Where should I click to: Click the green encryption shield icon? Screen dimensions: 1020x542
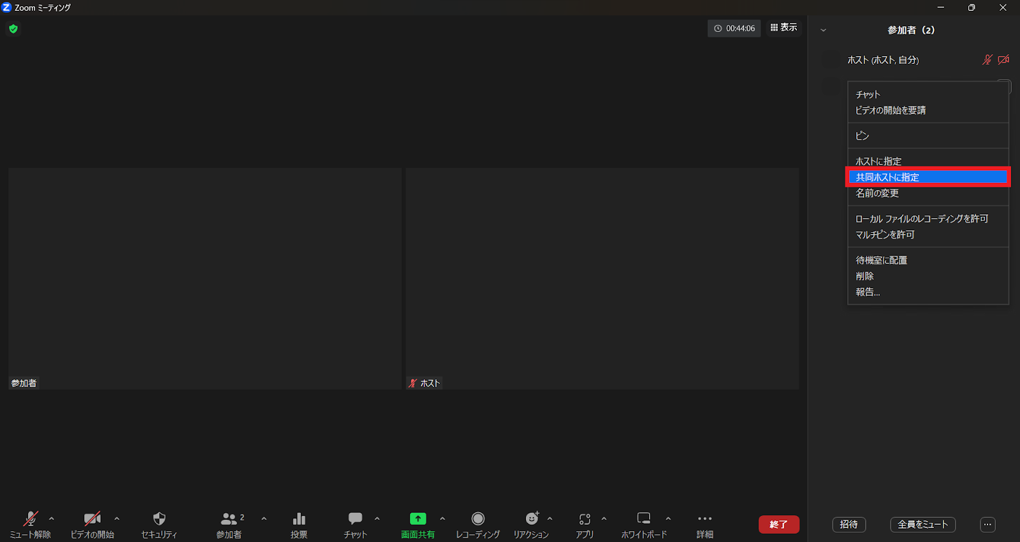point(13,29)
